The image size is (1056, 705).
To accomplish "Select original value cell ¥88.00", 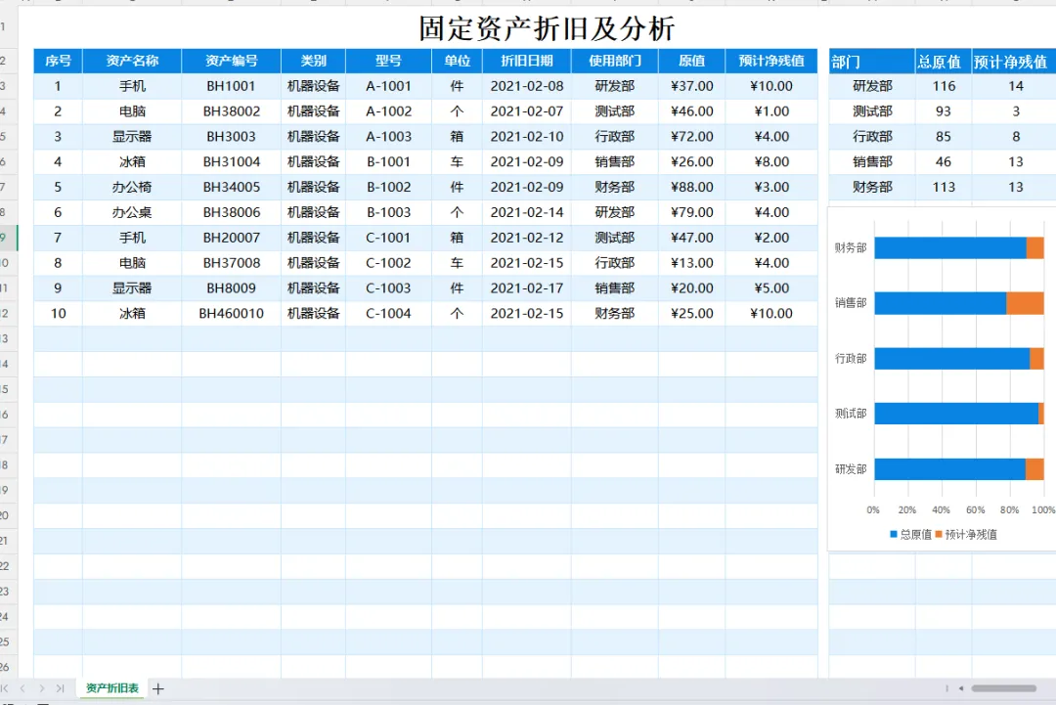I will (691, 187).
